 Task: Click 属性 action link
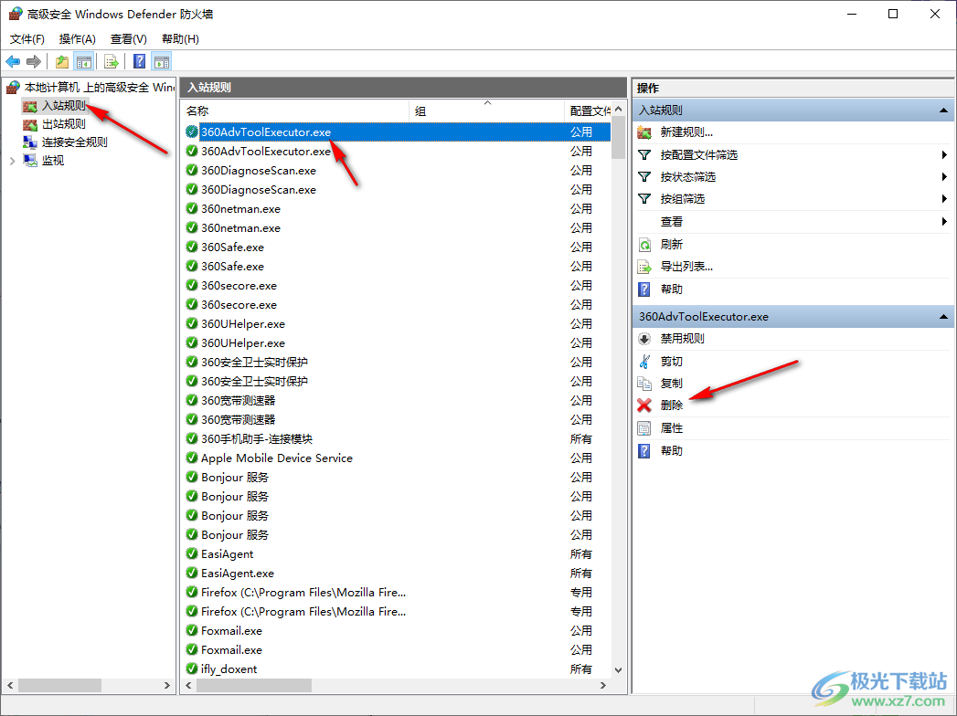point(672,428)
